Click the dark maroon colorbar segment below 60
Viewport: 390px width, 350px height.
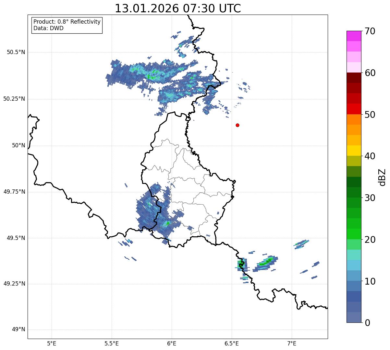[x=354, y=78]
